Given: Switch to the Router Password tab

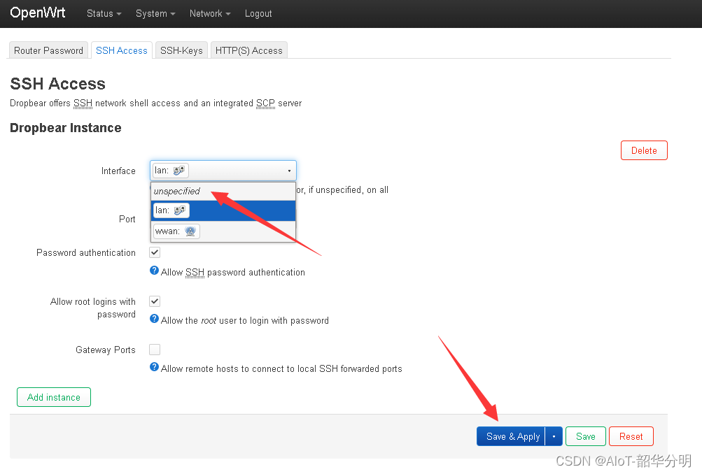Looking at the screenshot, I should click(48, 50).
